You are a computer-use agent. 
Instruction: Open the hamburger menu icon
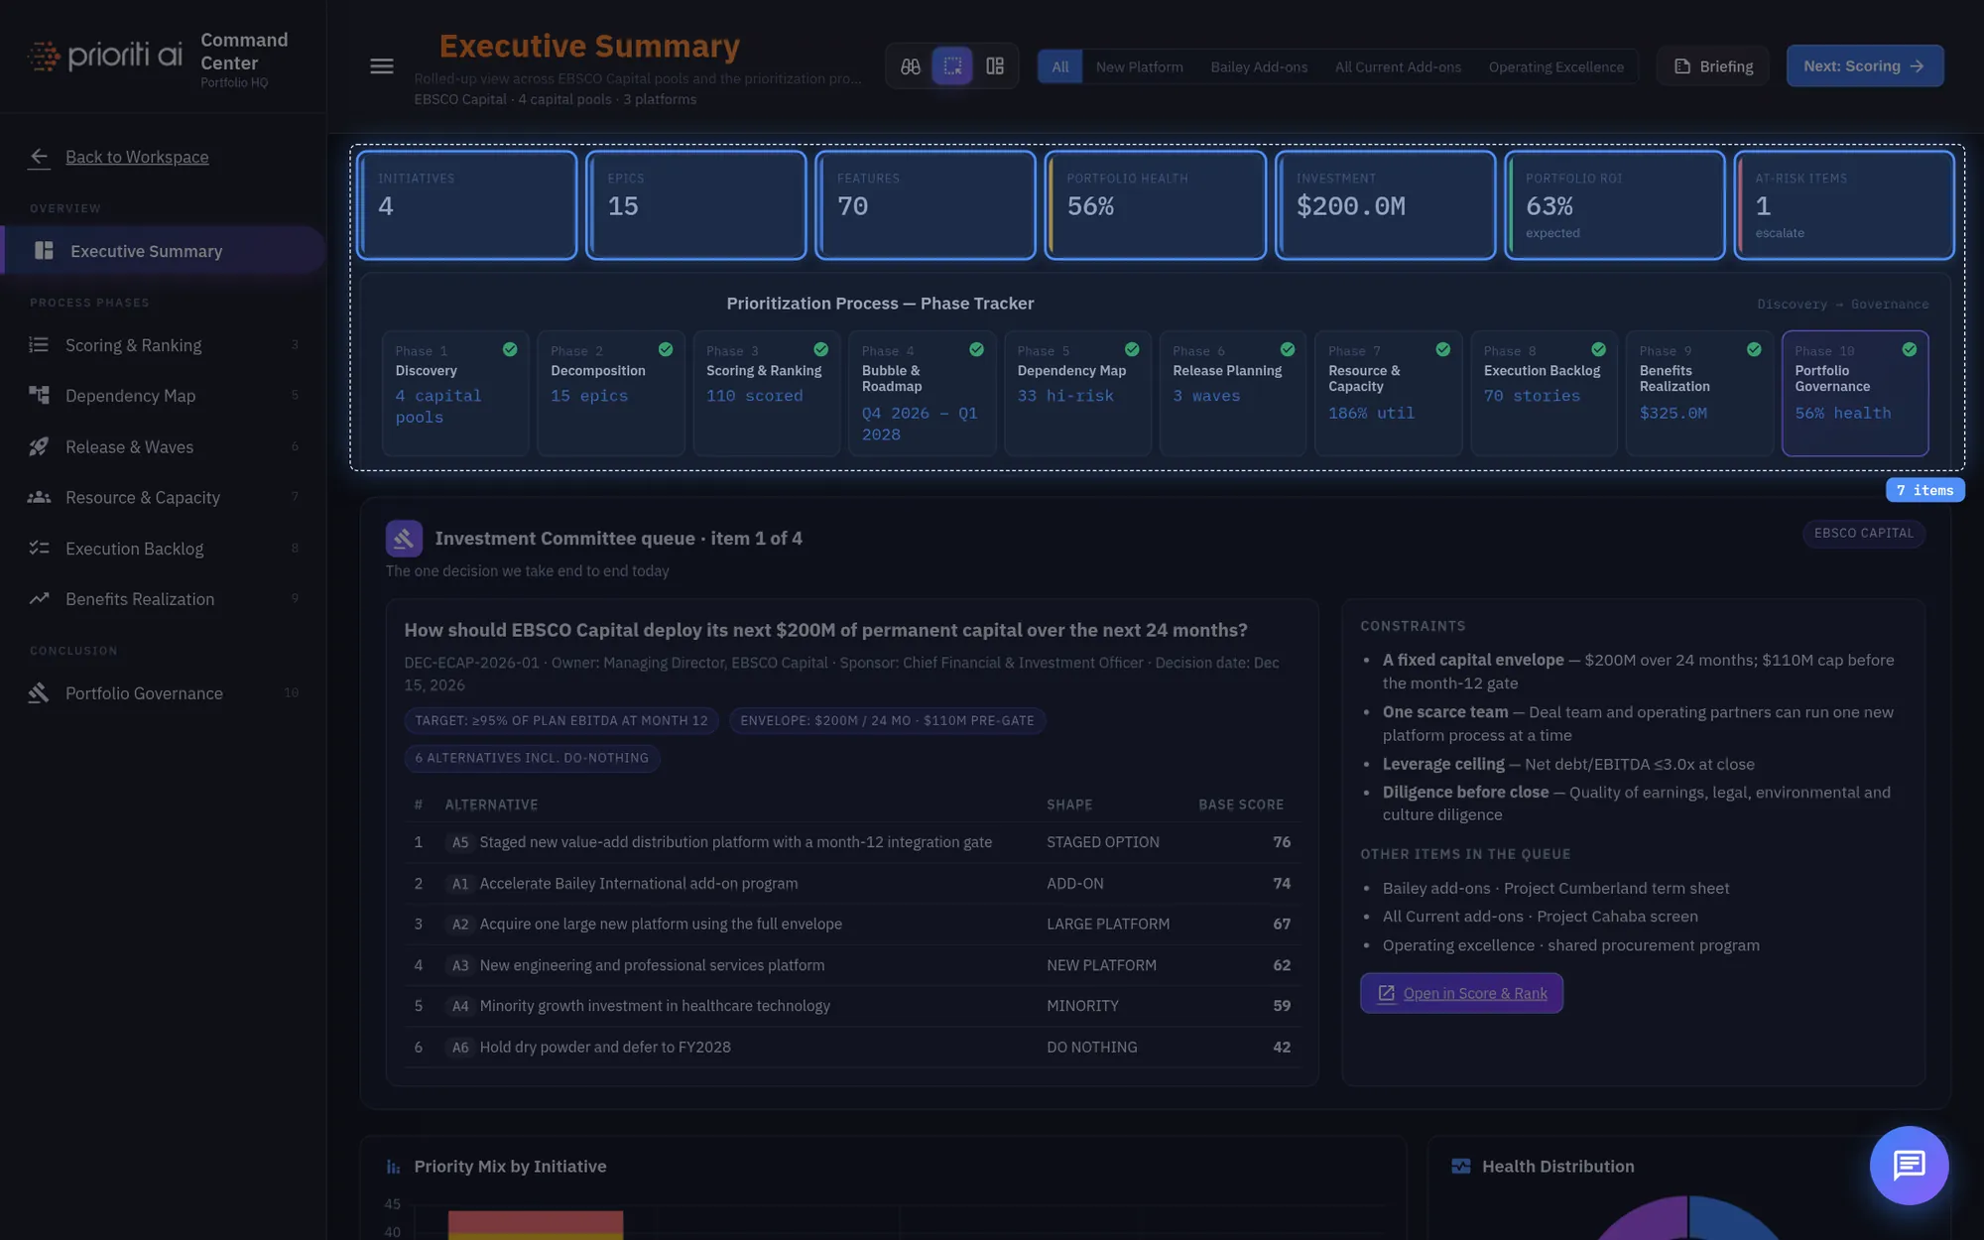tap(382, 66)
